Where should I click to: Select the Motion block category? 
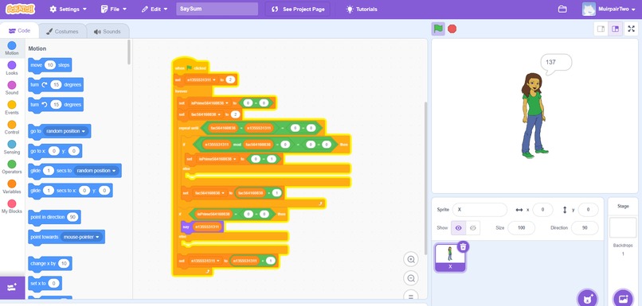click(12, 48)
